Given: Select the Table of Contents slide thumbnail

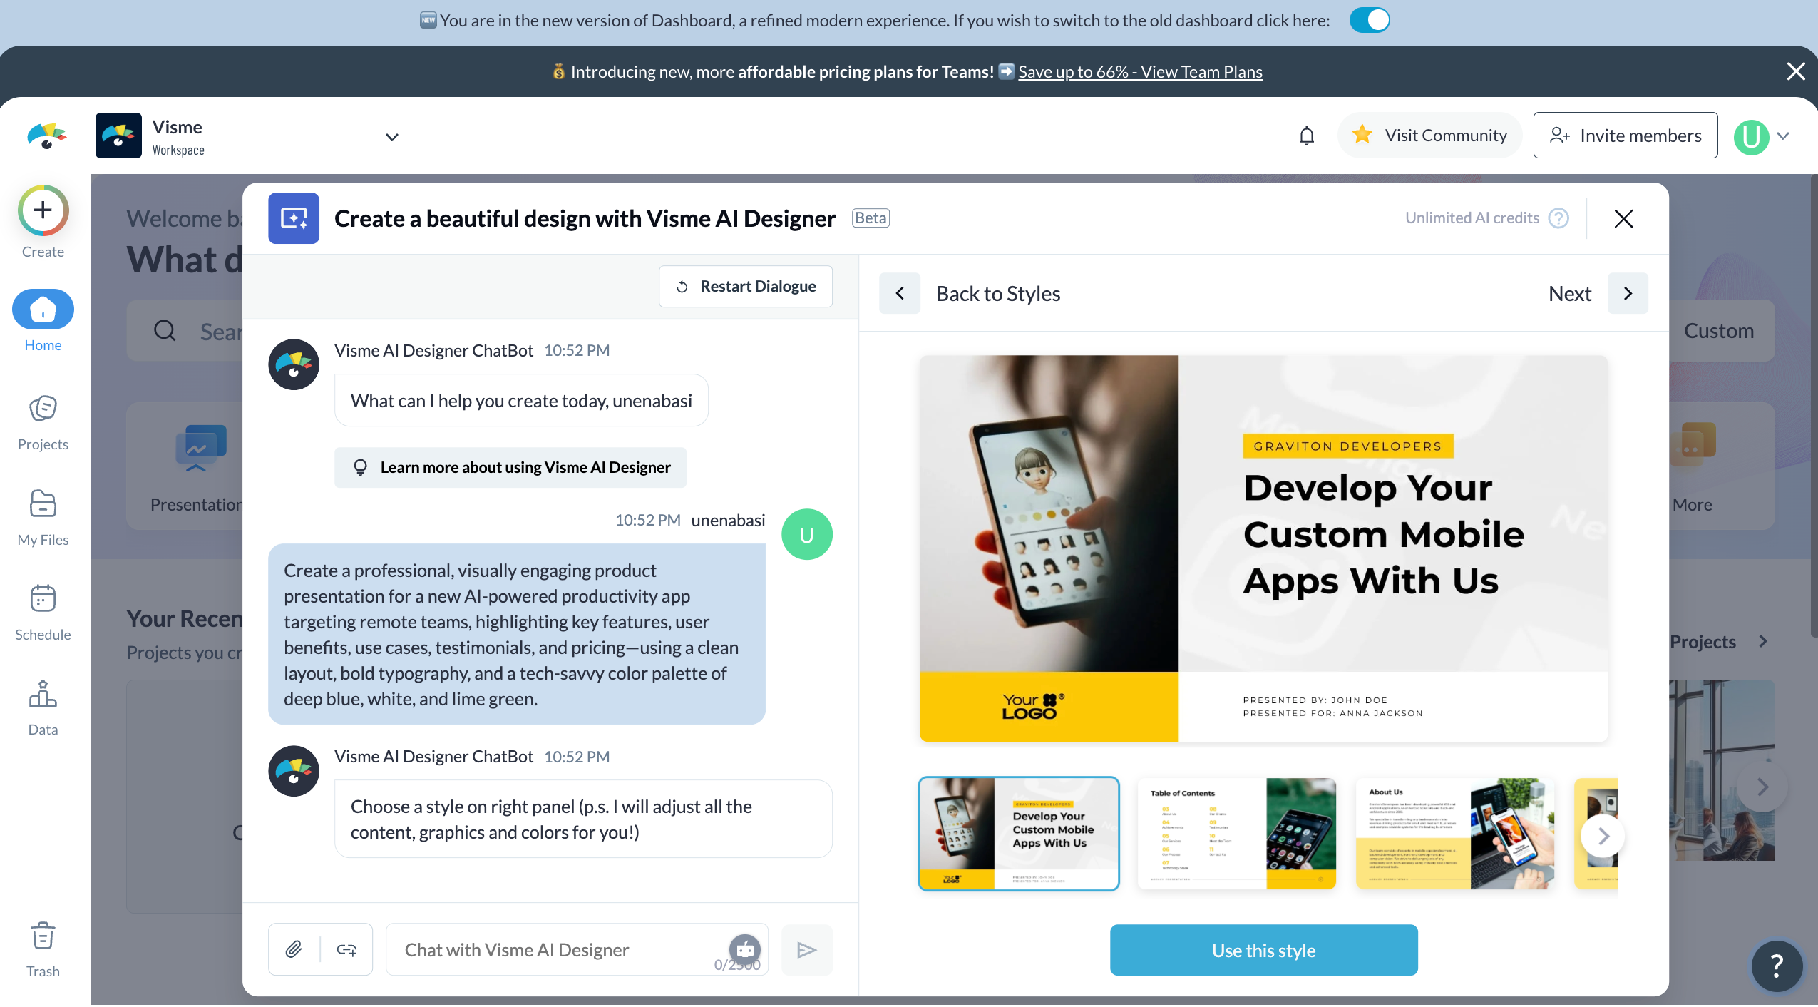Looking at the screenshot, I should [x=1236, y=834].
